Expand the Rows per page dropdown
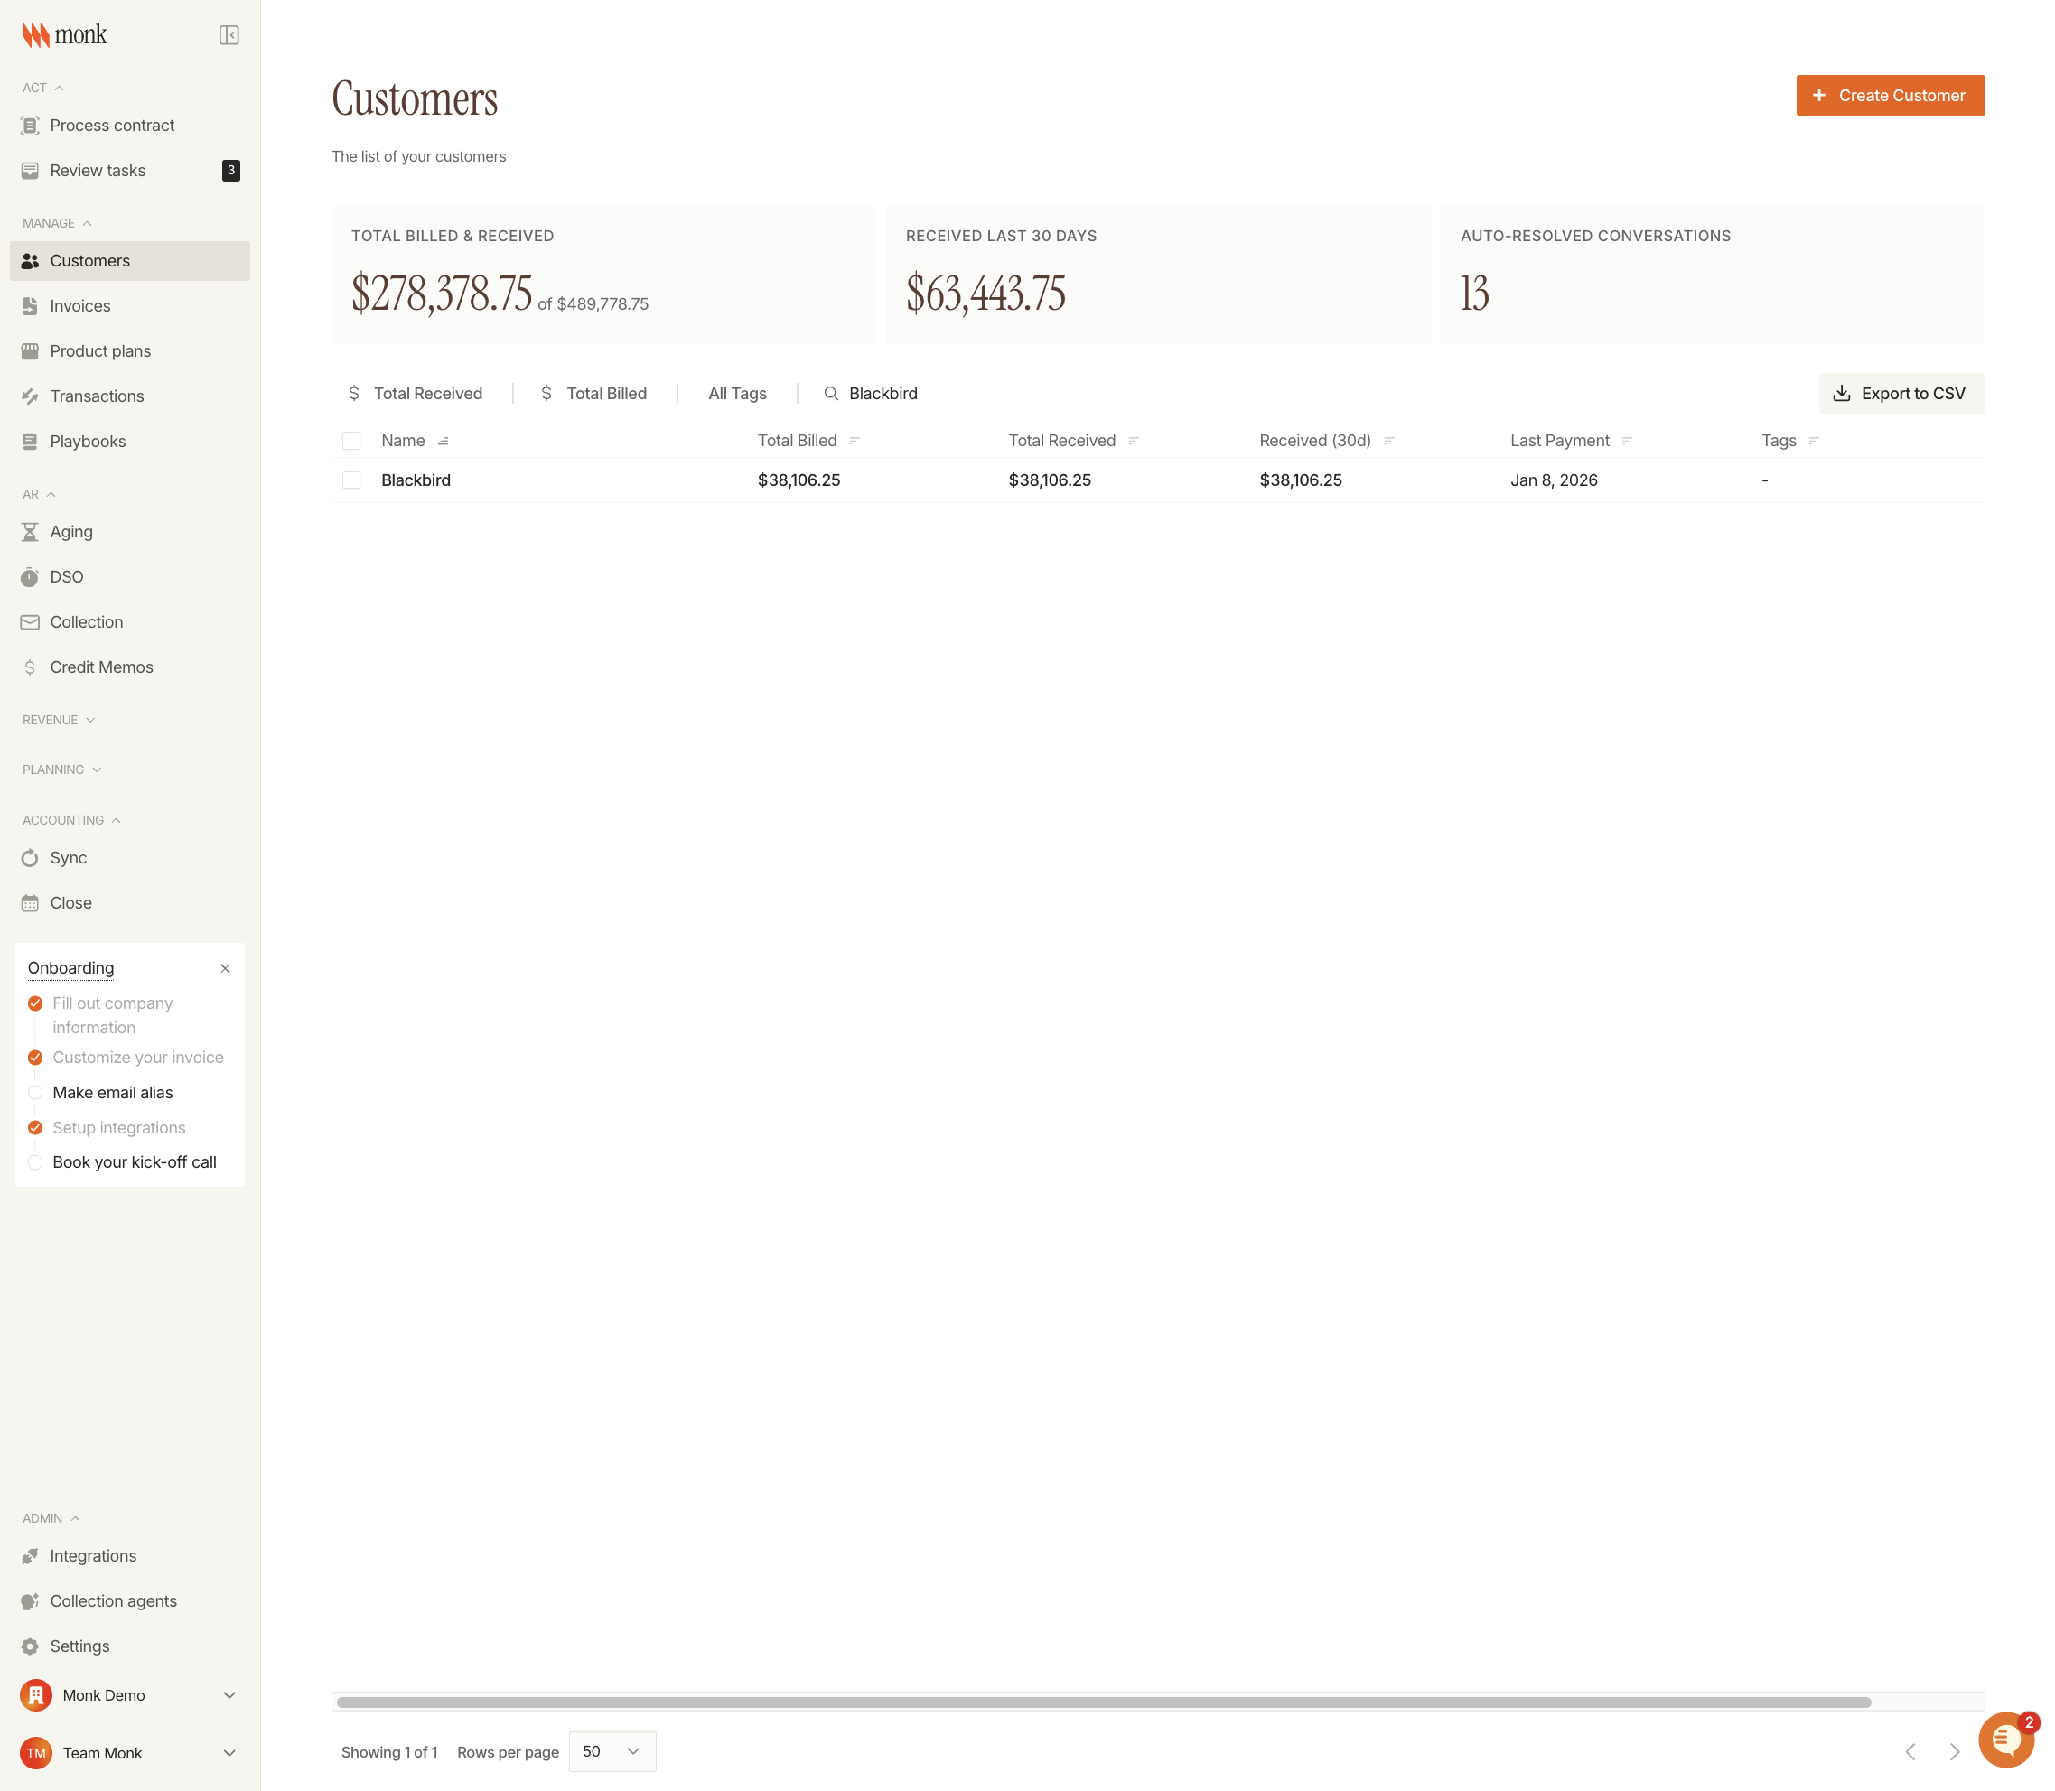 (612, 1751)
